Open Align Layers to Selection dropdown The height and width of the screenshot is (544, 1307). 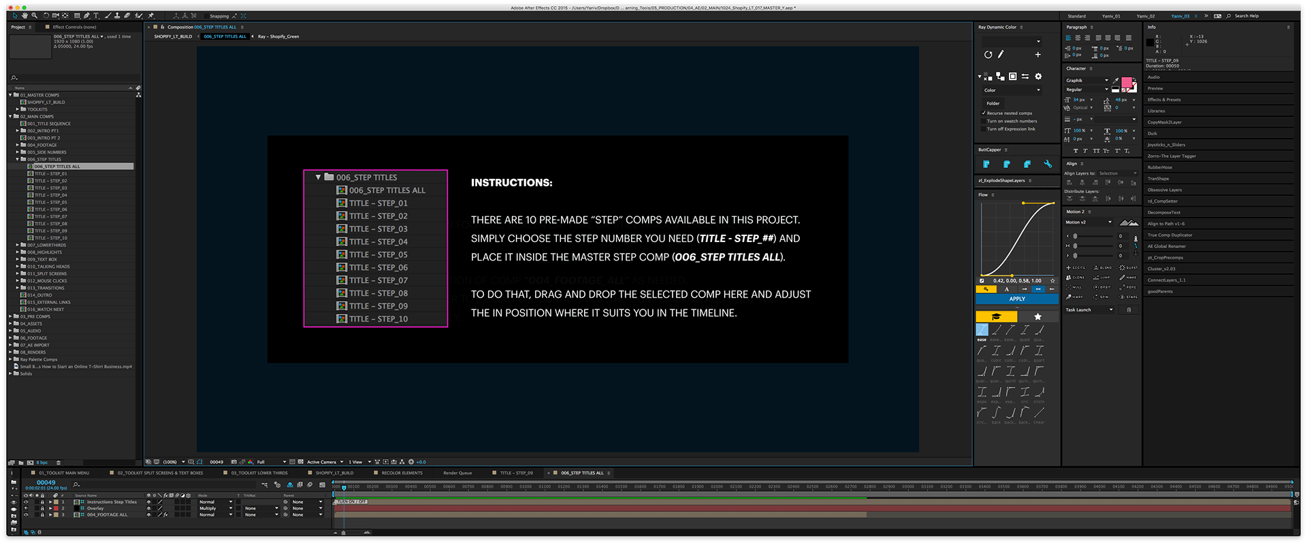pos(1118,173)
